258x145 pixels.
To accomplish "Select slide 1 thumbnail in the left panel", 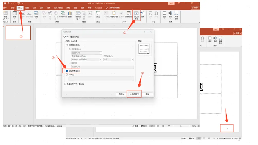I will [18, 33].
